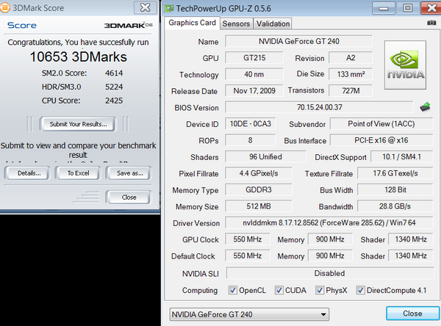
Task: Click the To Excel button
Action: [78, 173]
